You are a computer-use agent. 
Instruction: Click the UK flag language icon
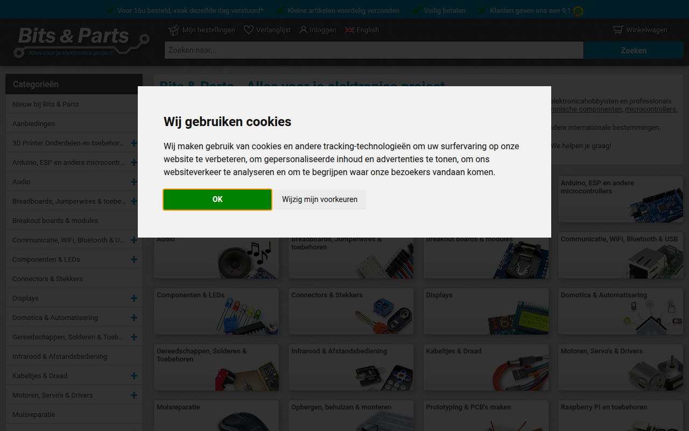point(350,30)
